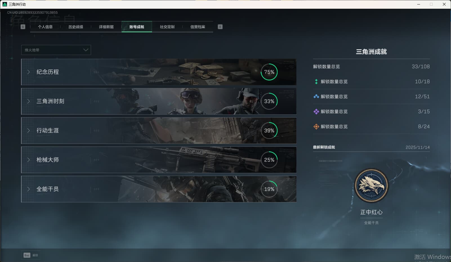Click the green tier icon beside 10/18
Image resolution: width=451 pixels, height=262 pixels.
316,82
